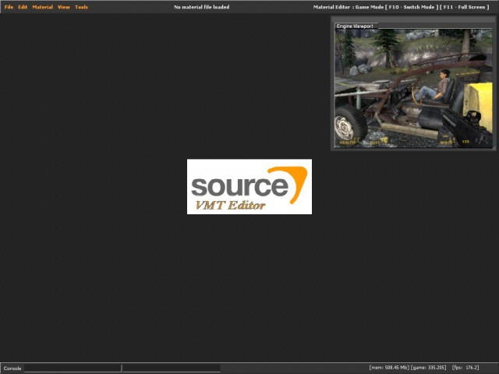The width and height of the screenshot is (499, 374).
Task: Click the mem: 508.45 Mb status readout
Action: 389,368
